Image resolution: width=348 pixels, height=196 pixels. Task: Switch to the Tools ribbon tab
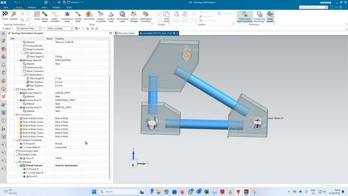click(x=69, y=7)
